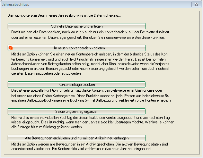Click text 'Dies ist eine spezielle Funktion'

(x=34, y=90)
